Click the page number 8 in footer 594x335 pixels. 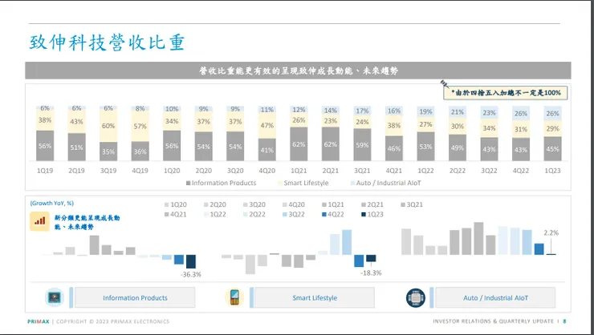564,321
